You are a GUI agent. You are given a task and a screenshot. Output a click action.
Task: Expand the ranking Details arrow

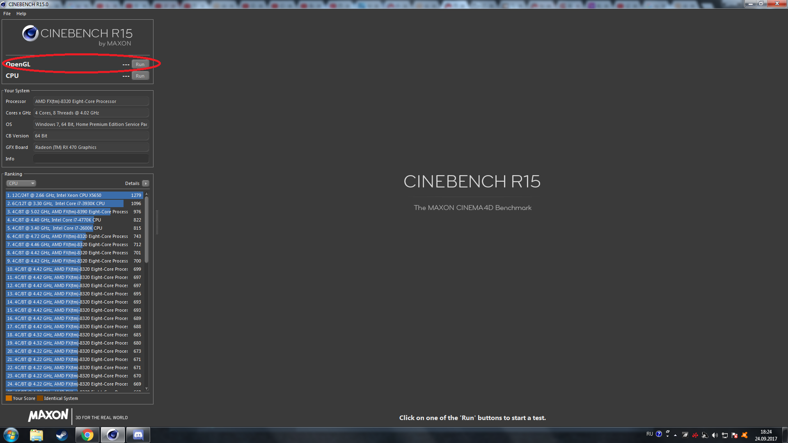146,183
